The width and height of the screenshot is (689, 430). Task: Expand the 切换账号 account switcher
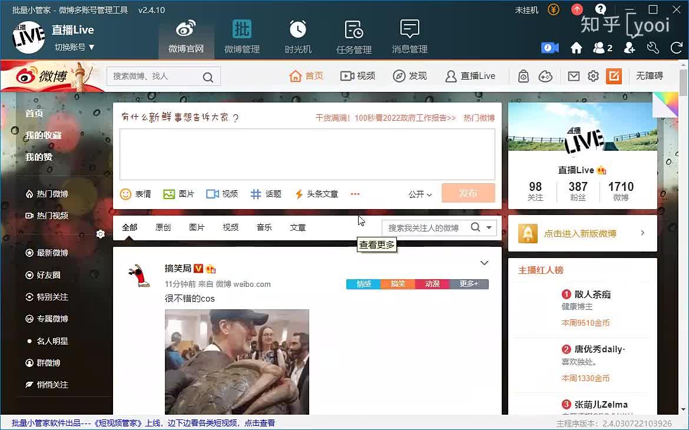(74, 47)
